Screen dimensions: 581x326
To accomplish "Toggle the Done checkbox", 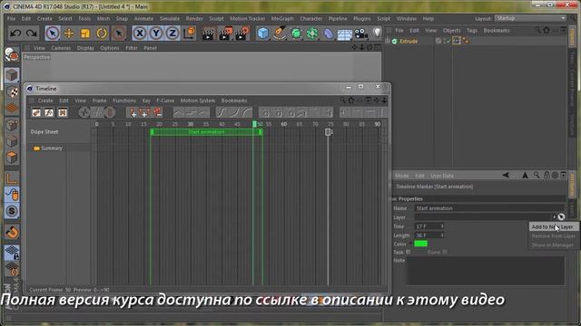I will click(445, 252).
